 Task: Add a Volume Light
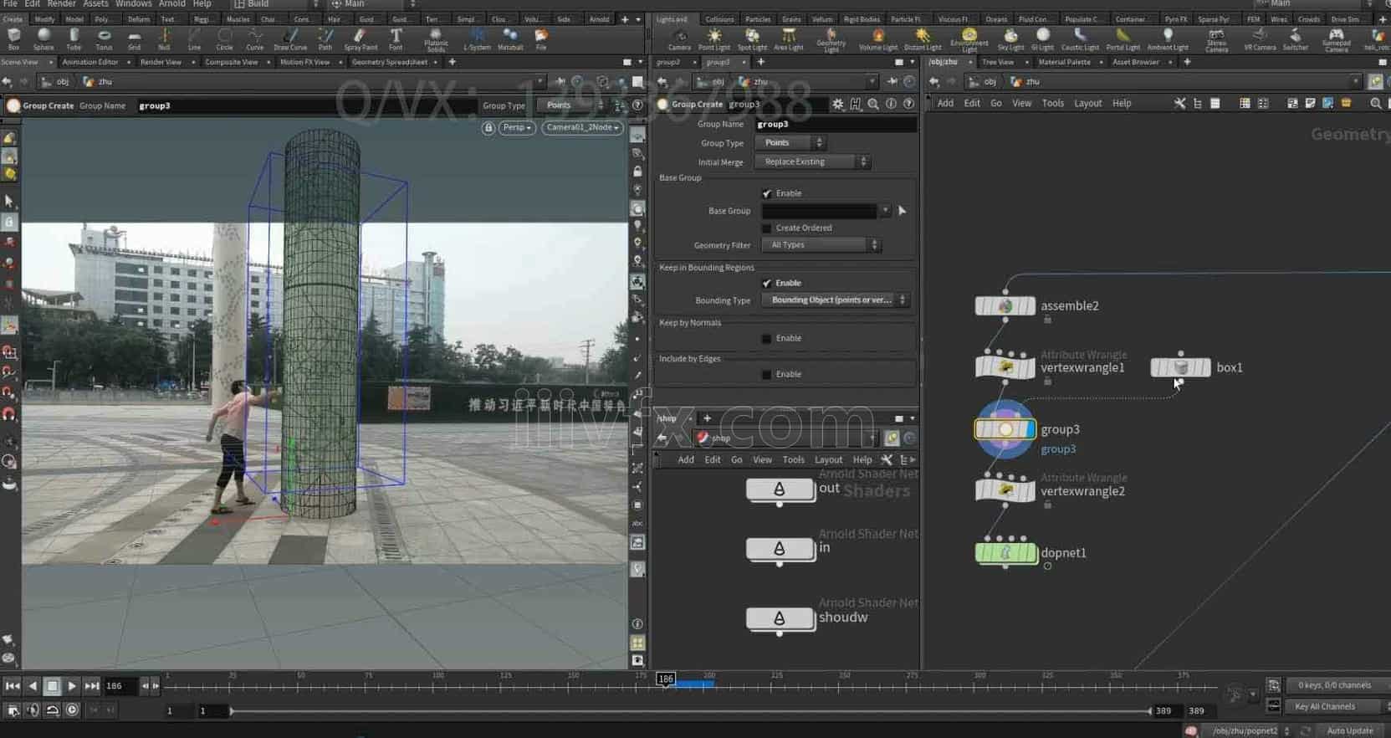coord(878,38)
